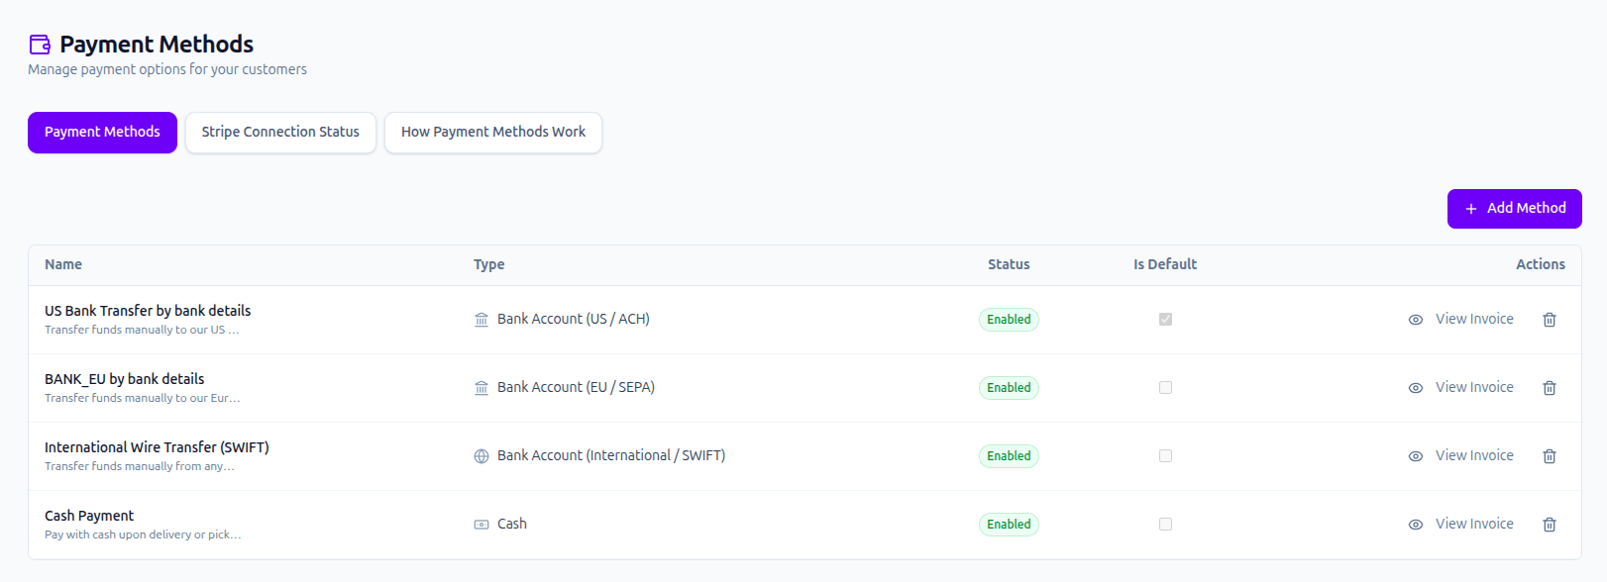Click eye icon in International Wire Transfer row

point(1416,456)
